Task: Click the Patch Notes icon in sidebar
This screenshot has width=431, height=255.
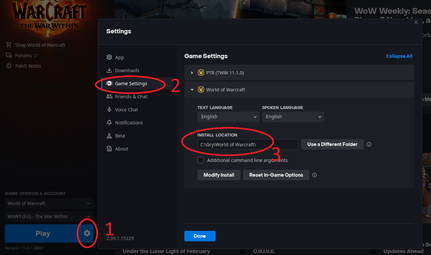Action: pyautogui.click(x=9, y=66)
